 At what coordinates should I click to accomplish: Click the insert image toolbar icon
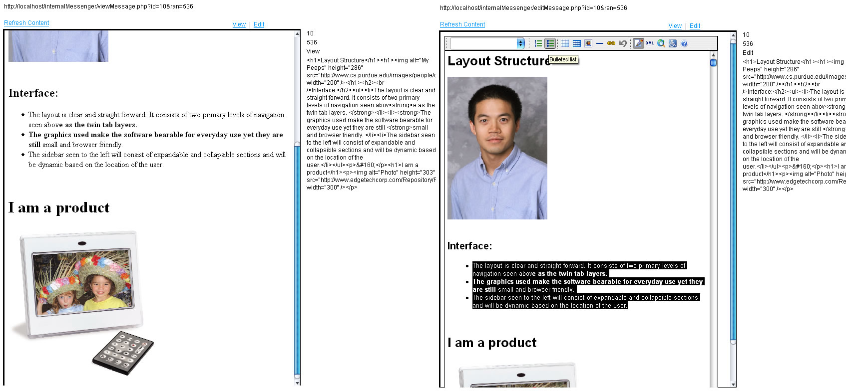click(x=588, y=43)
